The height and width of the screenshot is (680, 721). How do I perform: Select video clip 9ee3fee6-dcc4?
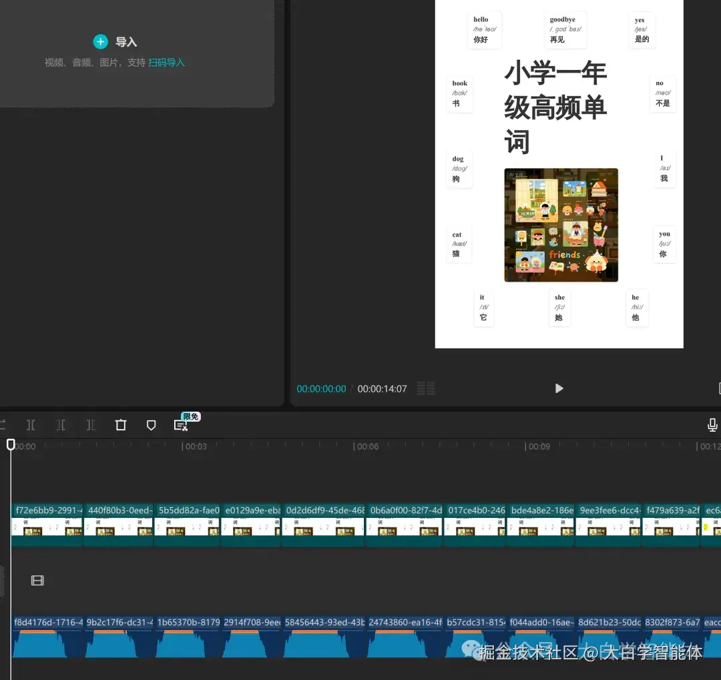click(608, 525)
